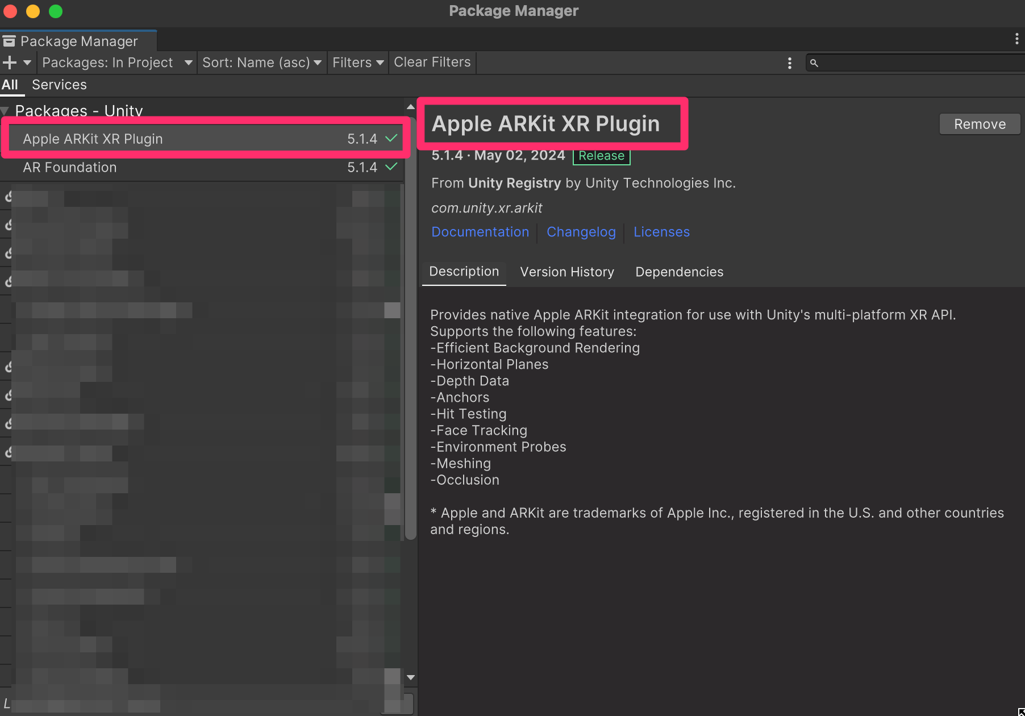
Task: Select the Description tab
Action: click(464, 272)
